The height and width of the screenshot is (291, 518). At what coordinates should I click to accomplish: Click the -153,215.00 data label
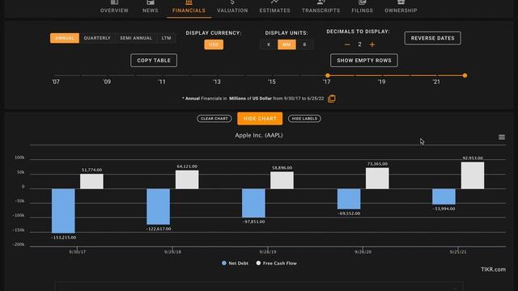[63, 238]
